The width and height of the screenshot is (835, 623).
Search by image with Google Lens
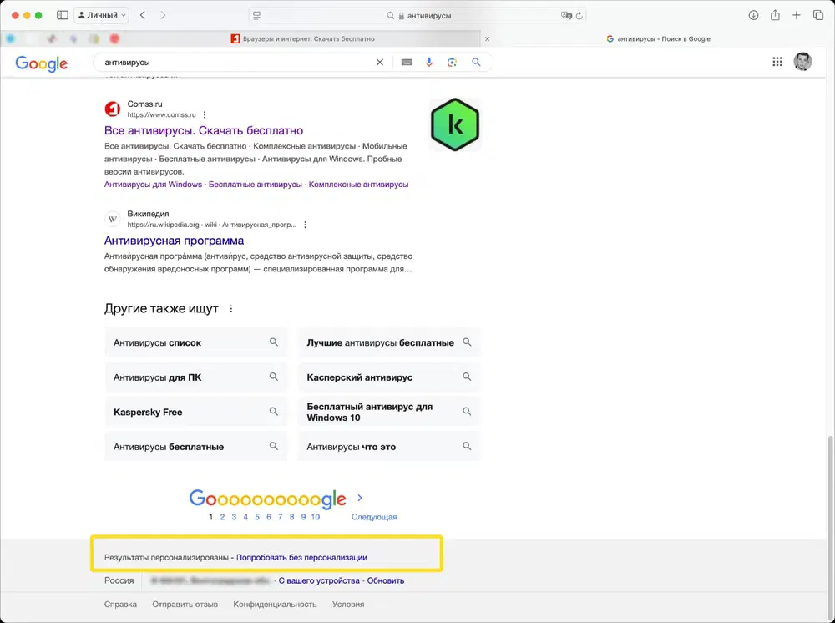[x=452, y=62]
